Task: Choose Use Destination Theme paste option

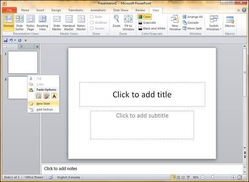Action: (39, 96)
